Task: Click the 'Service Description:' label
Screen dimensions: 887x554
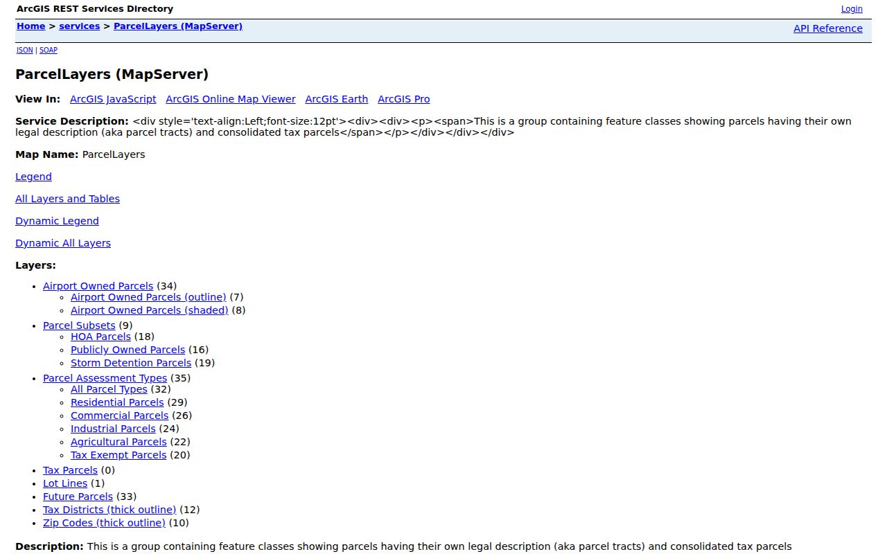Action: 72,121
